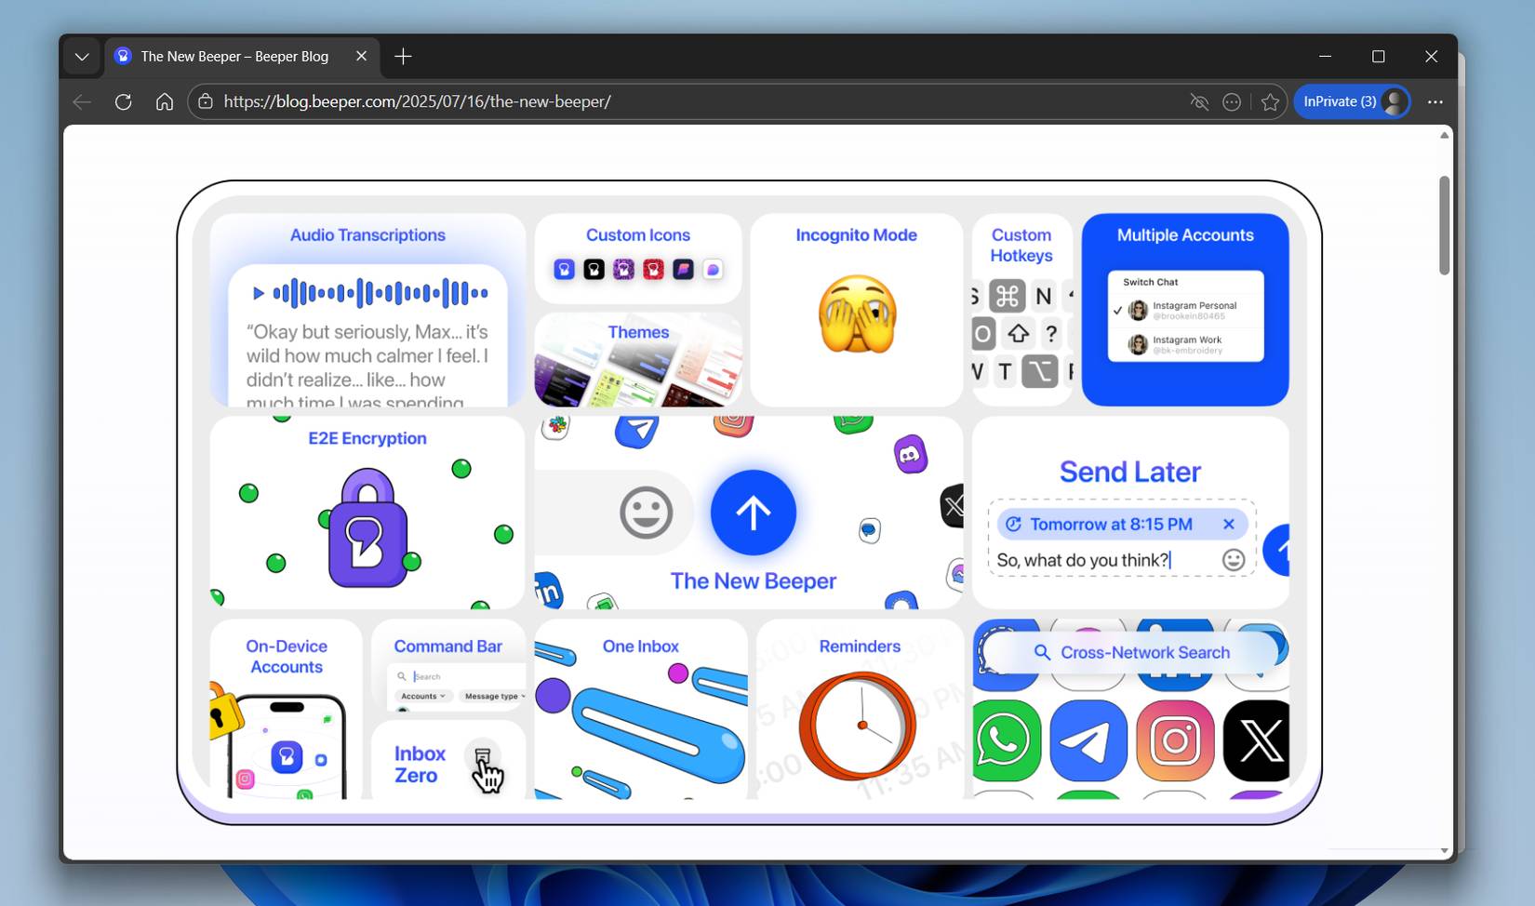Choose the red Beeper custom icon

pyautogui.click(x=654, y=268)
